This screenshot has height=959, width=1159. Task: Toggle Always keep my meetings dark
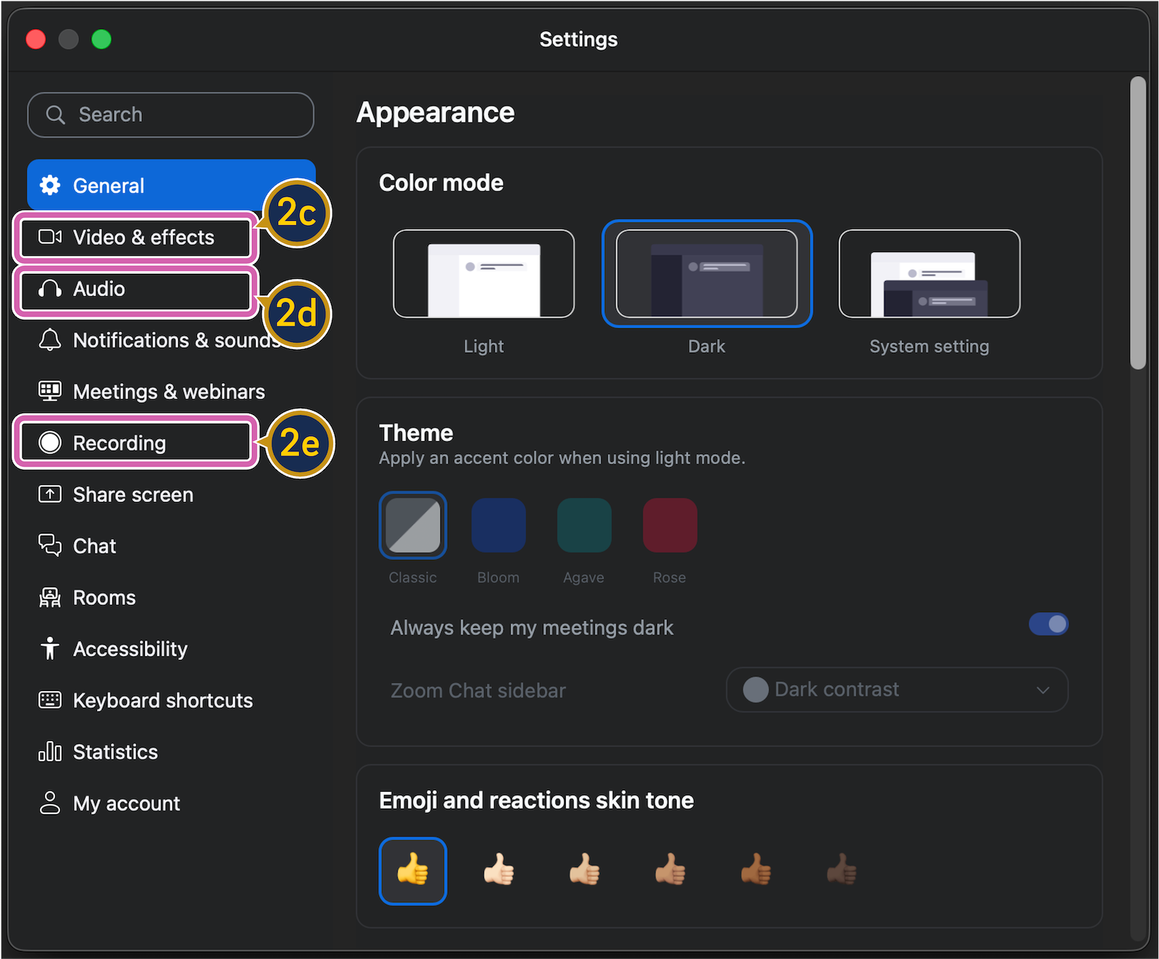[x=1048, y=624]
